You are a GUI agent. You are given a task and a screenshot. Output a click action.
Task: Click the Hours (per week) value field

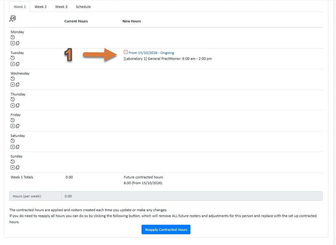click(x=192, y=196)
